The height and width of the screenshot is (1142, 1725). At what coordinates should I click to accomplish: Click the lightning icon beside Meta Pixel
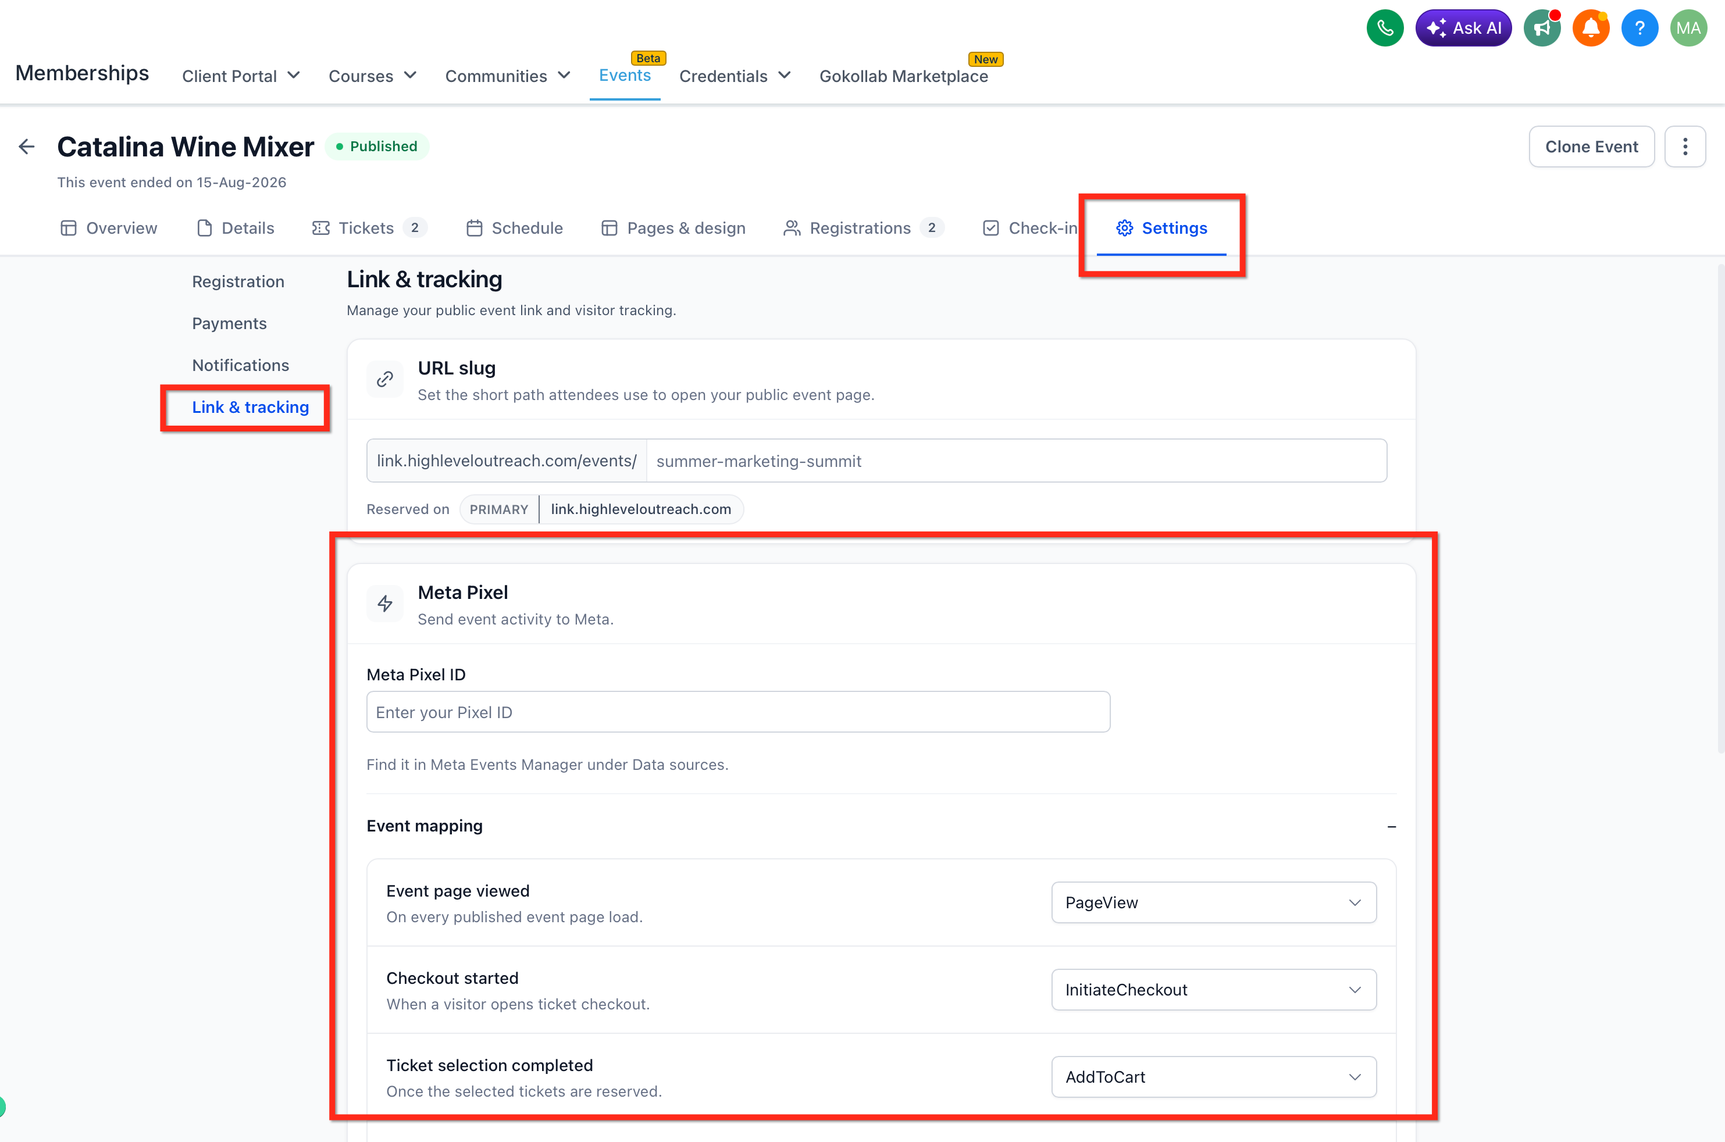point(384,603)
